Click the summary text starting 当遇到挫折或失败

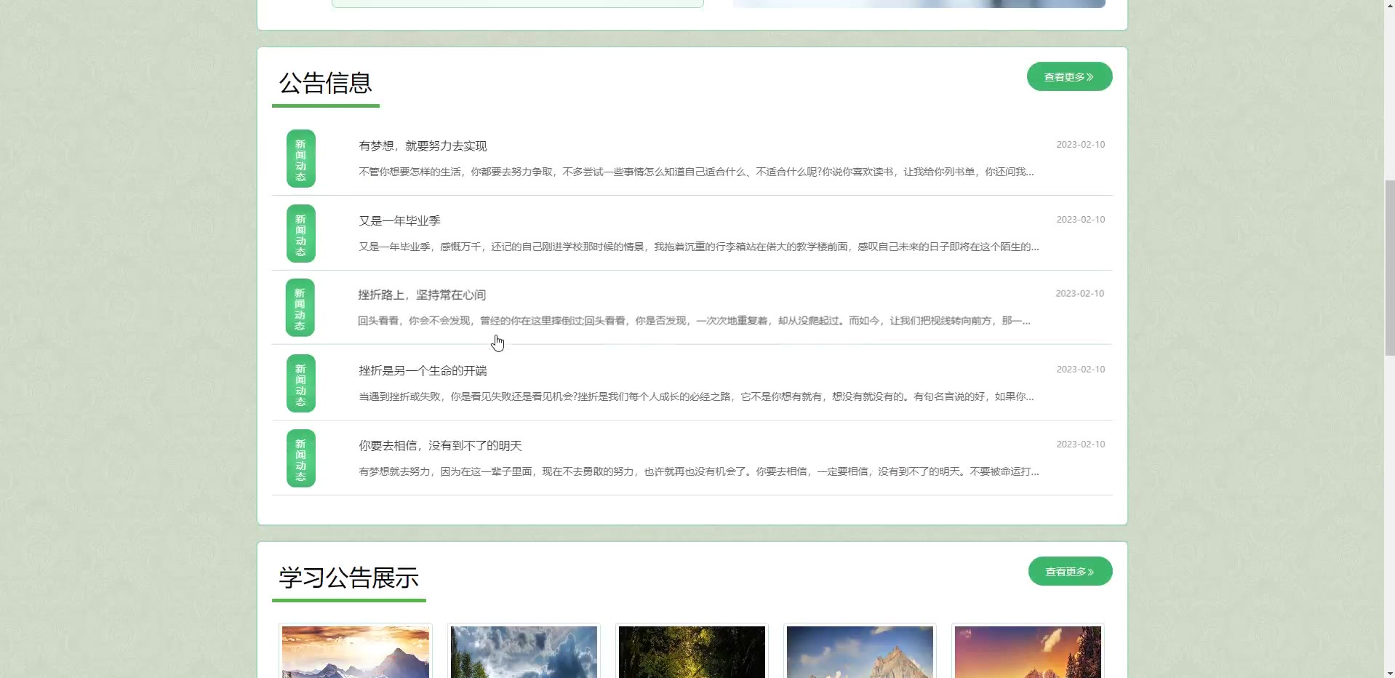(x=696, y=396)
